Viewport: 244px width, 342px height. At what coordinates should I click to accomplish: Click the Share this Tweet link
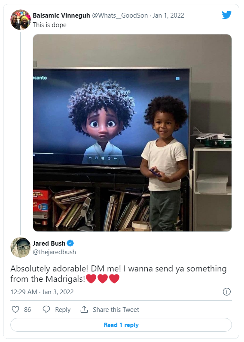point(116,309)
